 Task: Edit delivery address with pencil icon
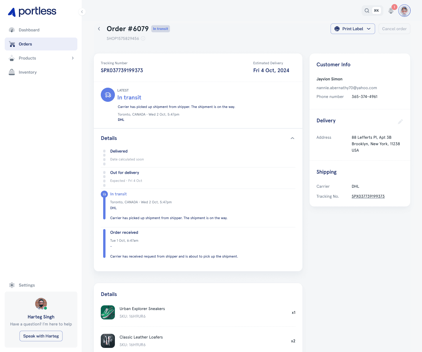point(400,121)
